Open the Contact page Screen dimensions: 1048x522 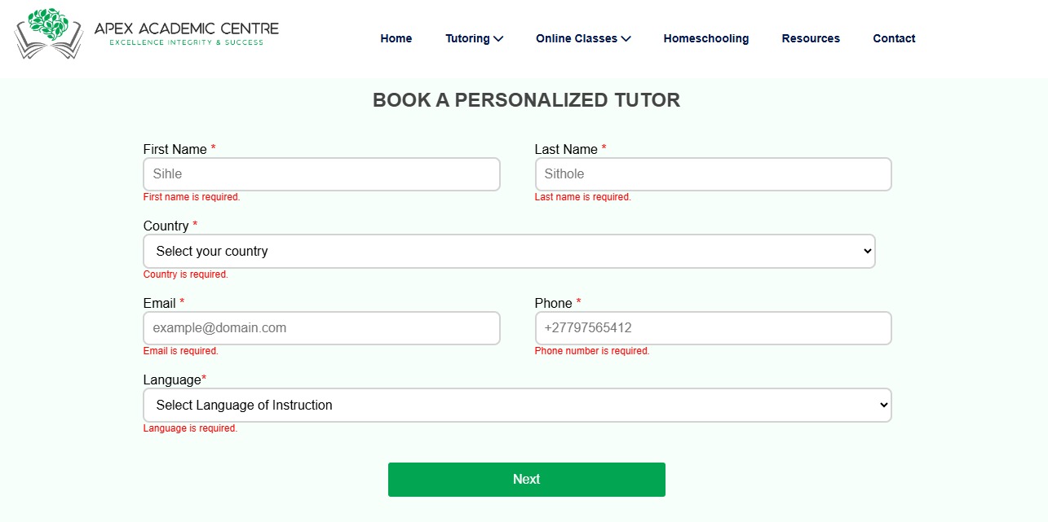[x=894, y=38]
